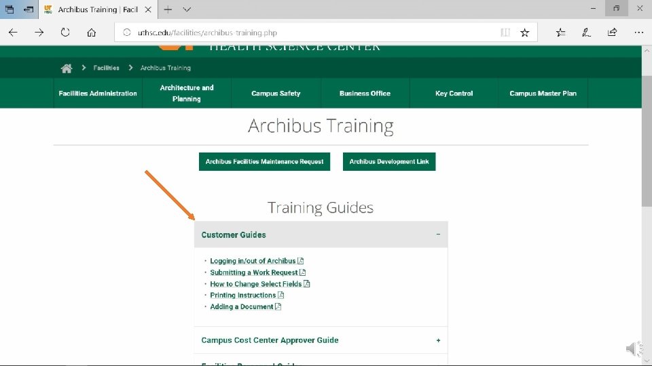Reload the page with Refresh icon
This screenshot has width=652, height=366.
click(x=65, y=33)
